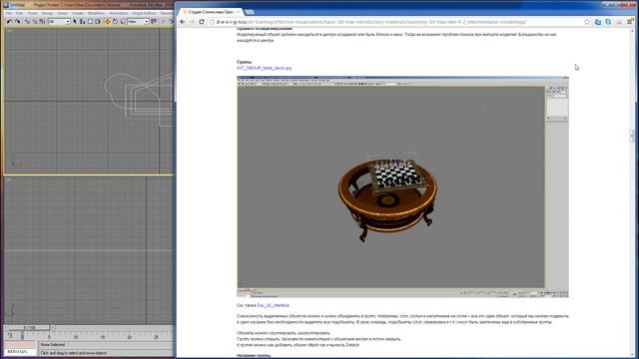Choose the Rectangular Selection Region tool
This screenshot has width=639, height=359.
tap(90, 22)
